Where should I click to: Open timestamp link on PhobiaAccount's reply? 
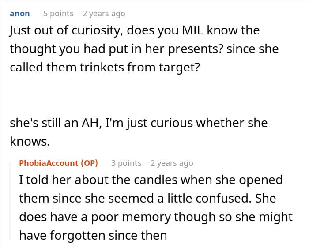coord(172,163)
